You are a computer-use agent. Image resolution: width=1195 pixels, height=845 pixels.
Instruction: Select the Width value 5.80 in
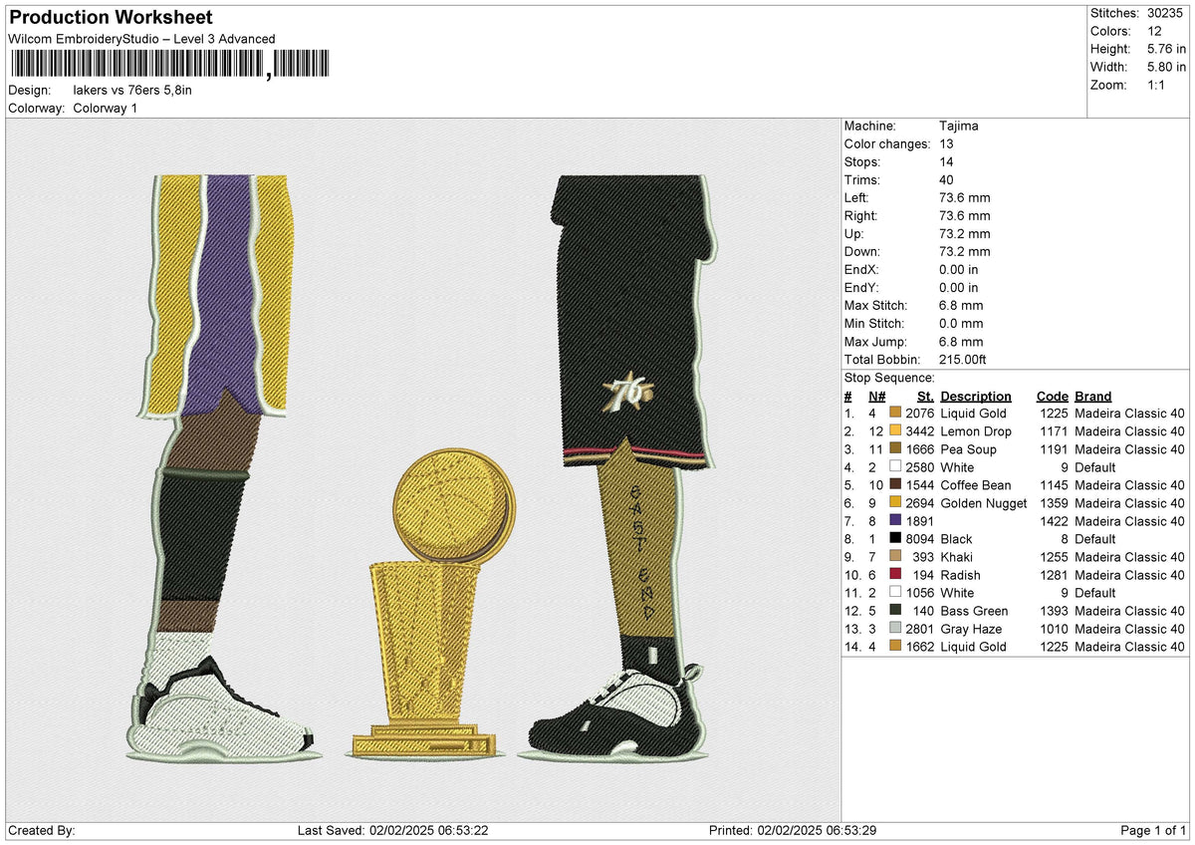click(x=1166, y=67)
